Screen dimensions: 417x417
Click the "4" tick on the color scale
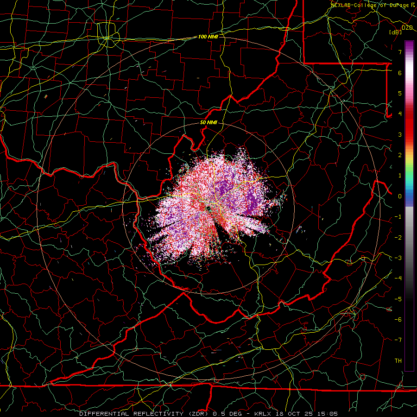(x=400, y=114)
